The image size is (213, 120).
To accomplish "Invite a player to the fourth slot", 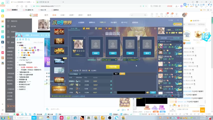I will (130, 53).
